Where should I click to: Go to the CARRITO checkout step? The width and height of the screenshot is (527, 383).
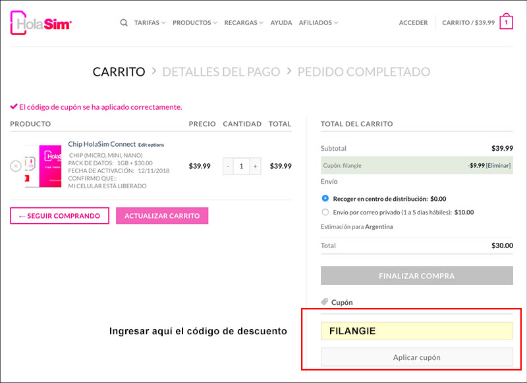119,72
